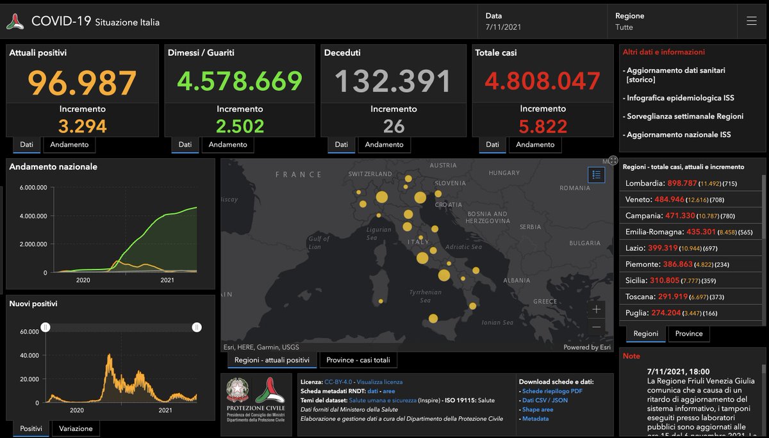The height and width of the screenshot is (438, 769).
Task: Click the COVID-19 dashboard logo top left
Action: pos(15,20)
